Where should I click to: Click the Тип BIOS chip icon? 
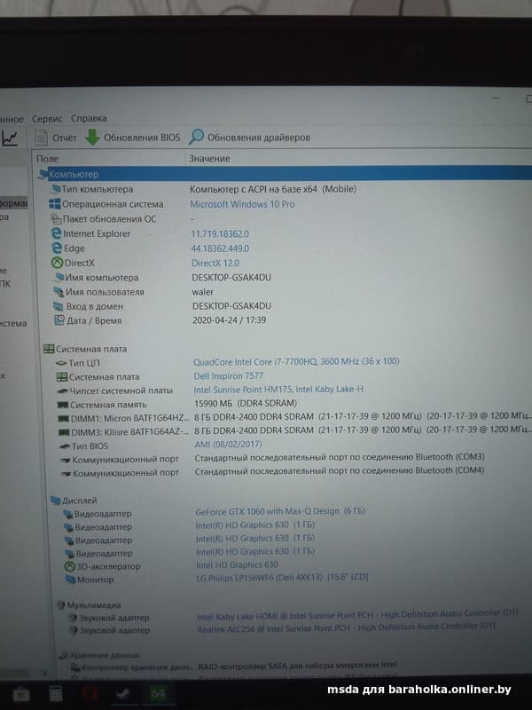(65, 446)
